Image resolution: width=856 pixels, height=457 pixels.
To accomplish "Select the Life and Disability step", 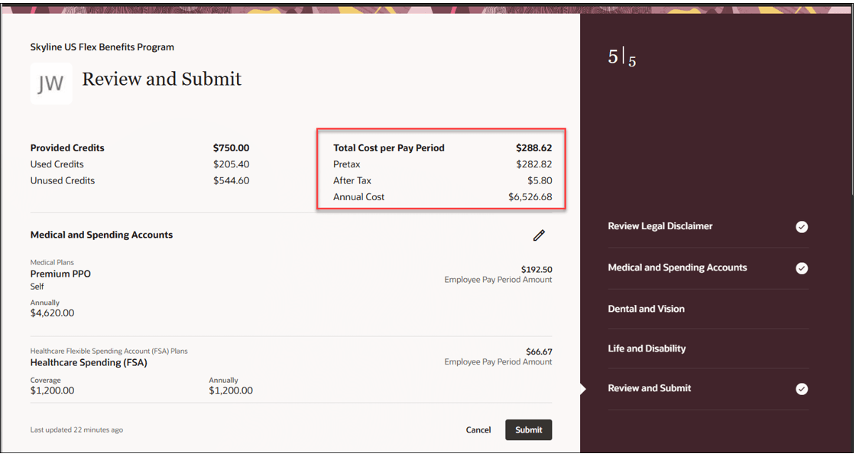I will [x=647, y=348].
